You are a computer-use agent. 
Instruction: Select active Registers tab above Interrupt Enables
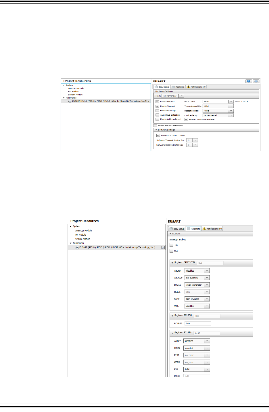point(193,229)
